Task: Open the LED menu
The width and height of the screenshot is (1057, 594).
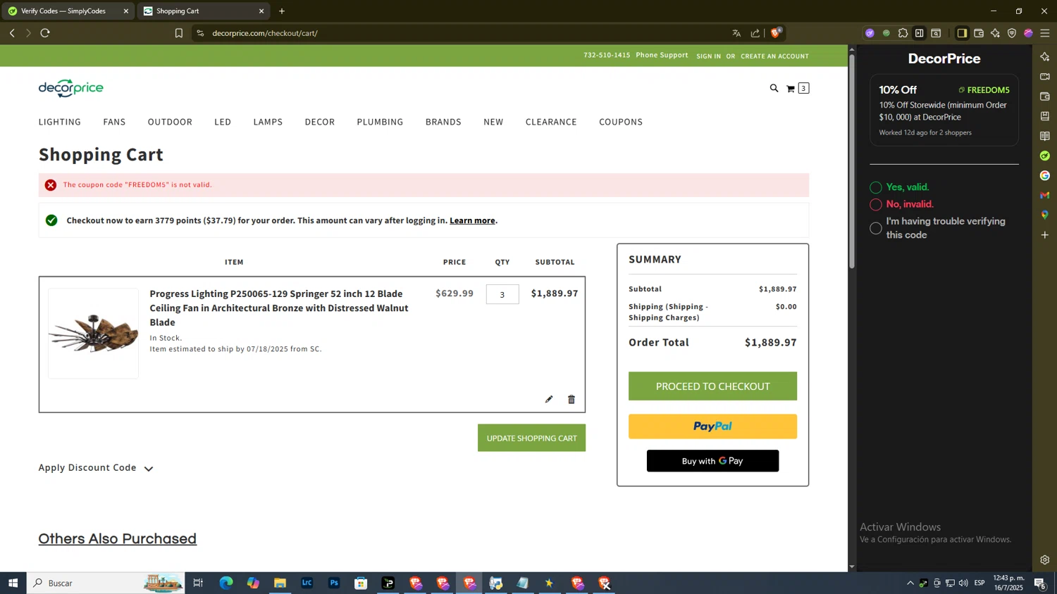Action: (x=223, y=122)
